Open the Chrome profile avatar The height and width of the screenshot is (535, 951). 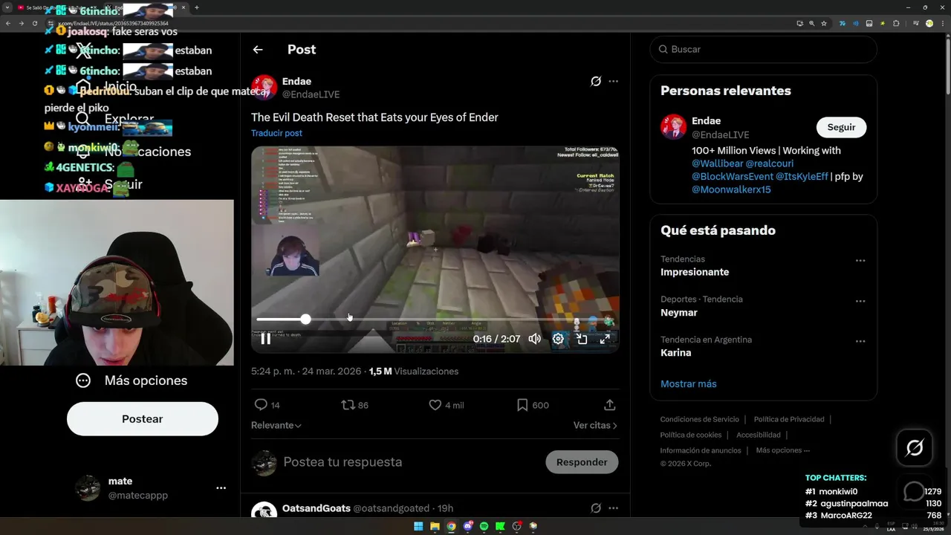929,23
